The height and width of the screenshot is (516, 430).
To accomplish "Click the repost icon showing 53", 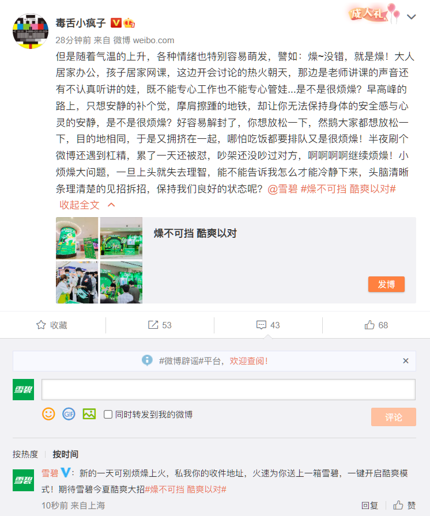I will pos(153,325).
